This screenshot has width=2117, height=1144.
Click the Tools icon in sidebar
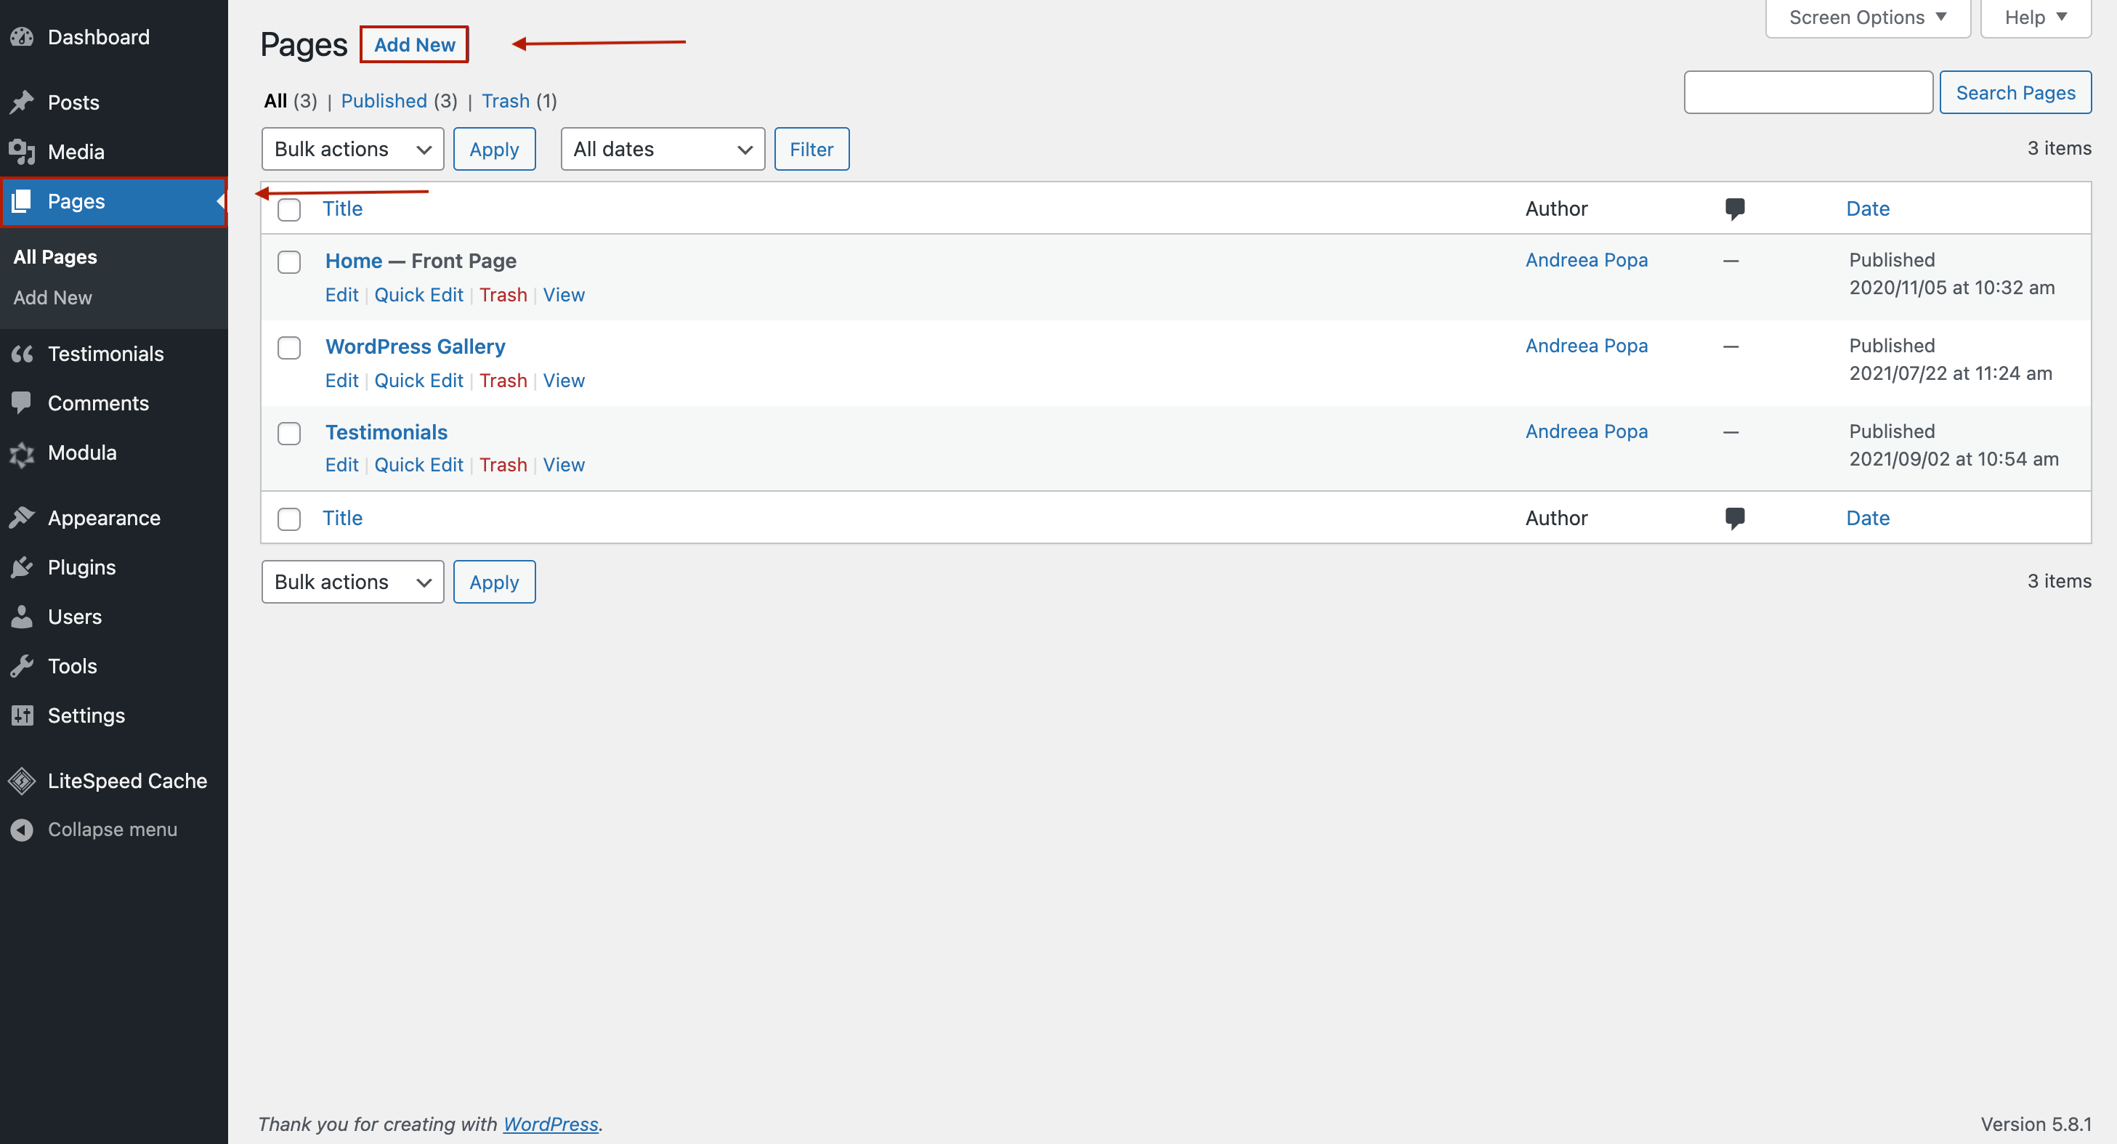click(x=21, y=665)
